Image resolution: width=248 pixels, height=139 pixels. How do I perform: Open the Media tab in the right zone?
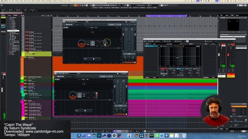[227, 15]
